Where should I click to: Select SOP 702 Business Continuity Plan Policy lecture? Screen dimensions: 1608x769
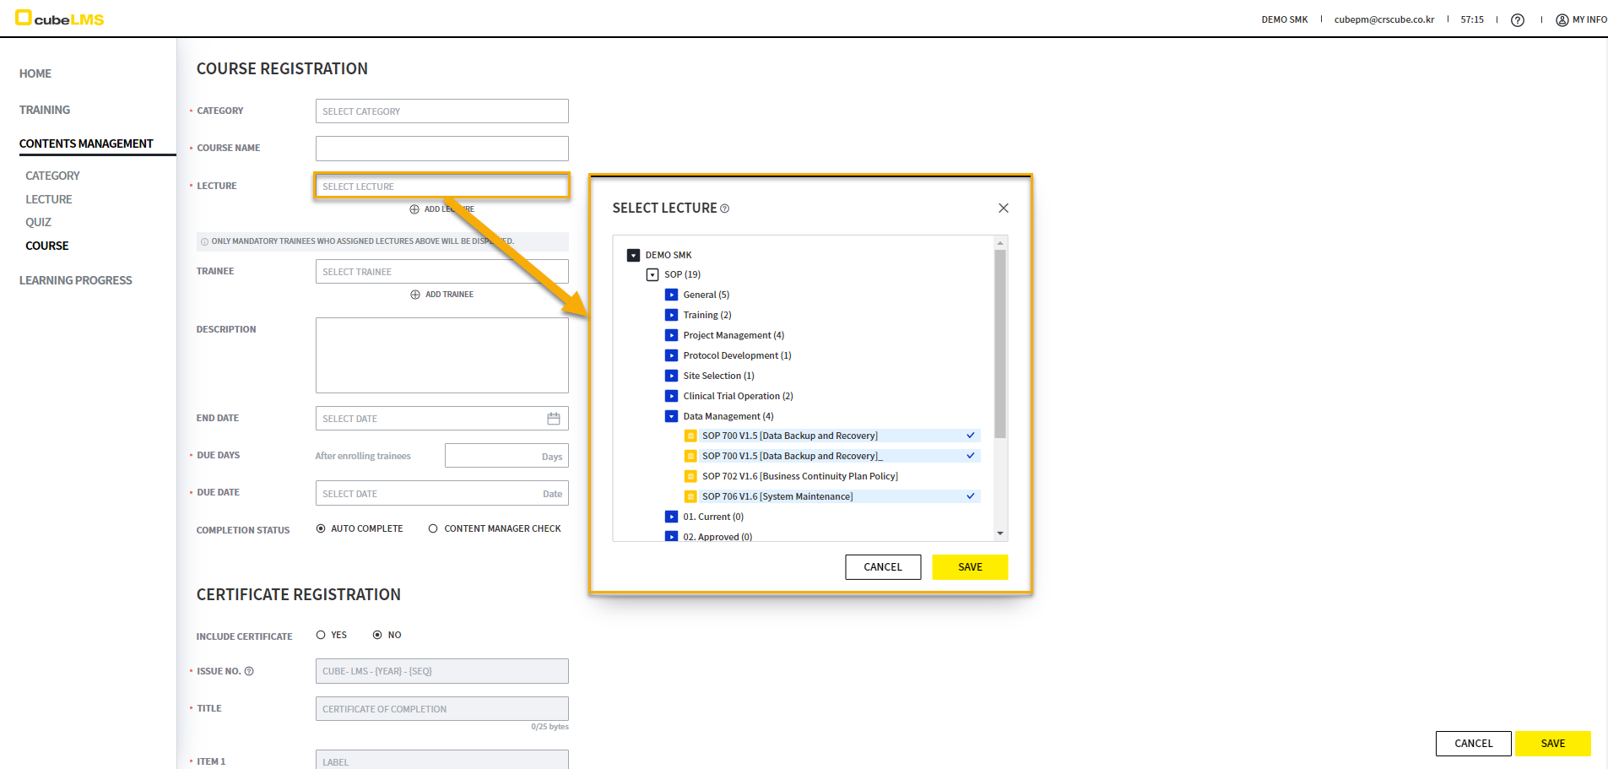(x=799, y=477)
